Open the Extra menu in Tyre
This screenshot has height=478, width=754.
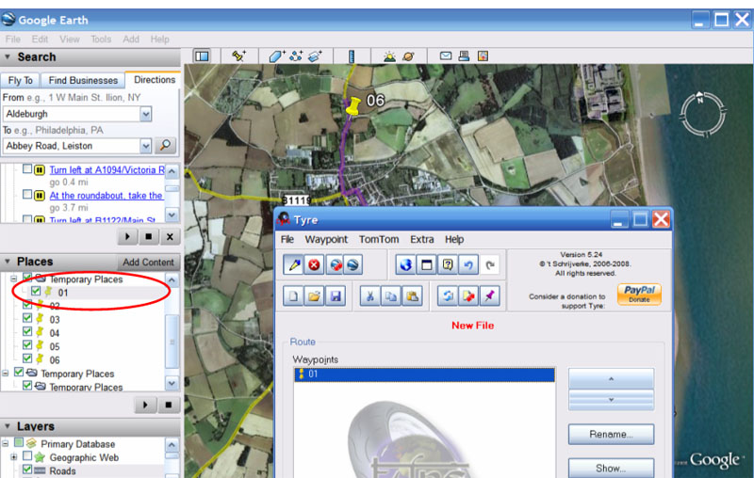pyautogui.click(x=421, y=240)
